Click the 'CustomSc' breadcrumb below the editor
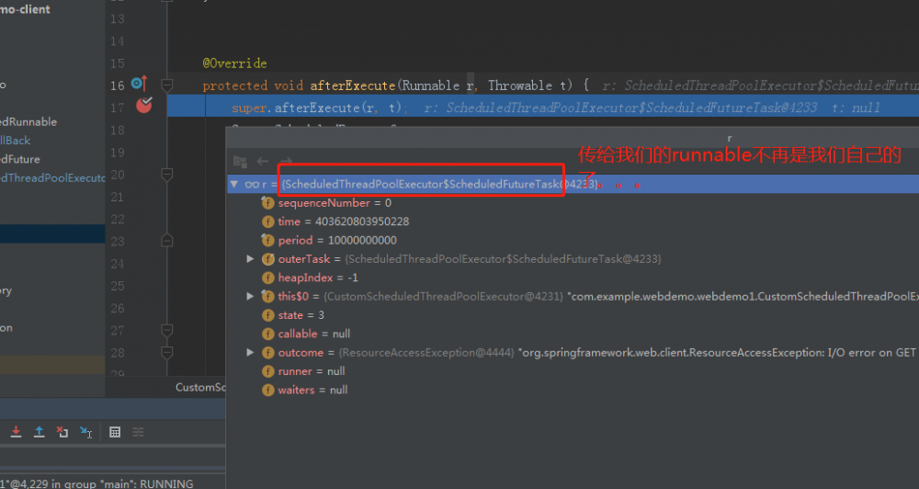Screen dimensions: 919x489 coord(200,388)
